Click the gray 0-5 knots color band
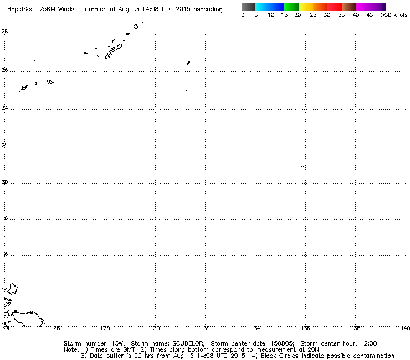Viewport: 410px width, 360px height. tap(248, 7)
